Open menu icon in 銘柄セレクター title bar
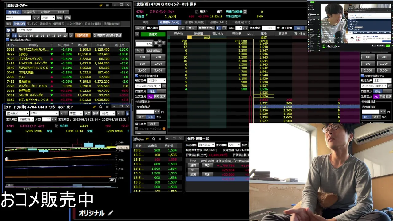 [x=107, y=5]
